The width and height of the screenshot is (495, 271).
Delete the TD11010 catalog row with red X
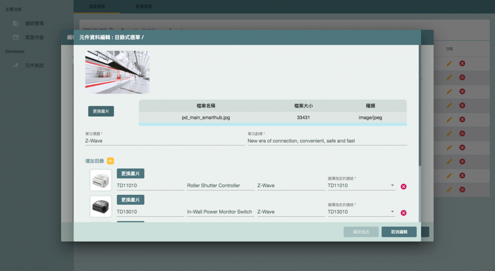403,187
